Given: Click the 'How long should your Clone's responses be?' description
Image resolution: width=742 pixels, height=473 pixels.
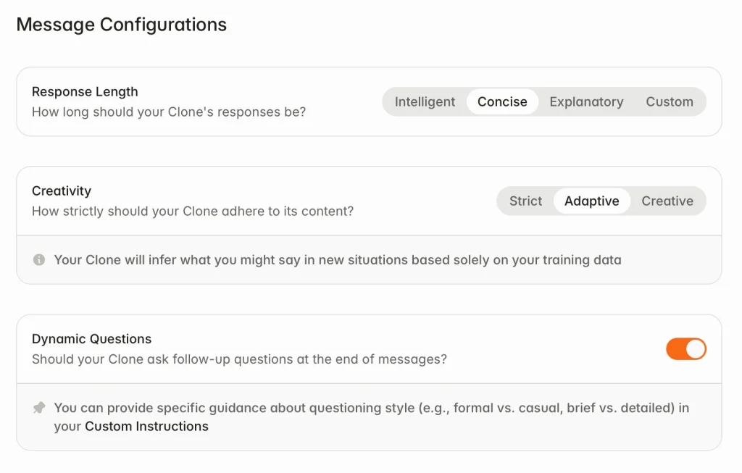Looking at the screenshot, I should pyautogui.click(x=169, y=112).
